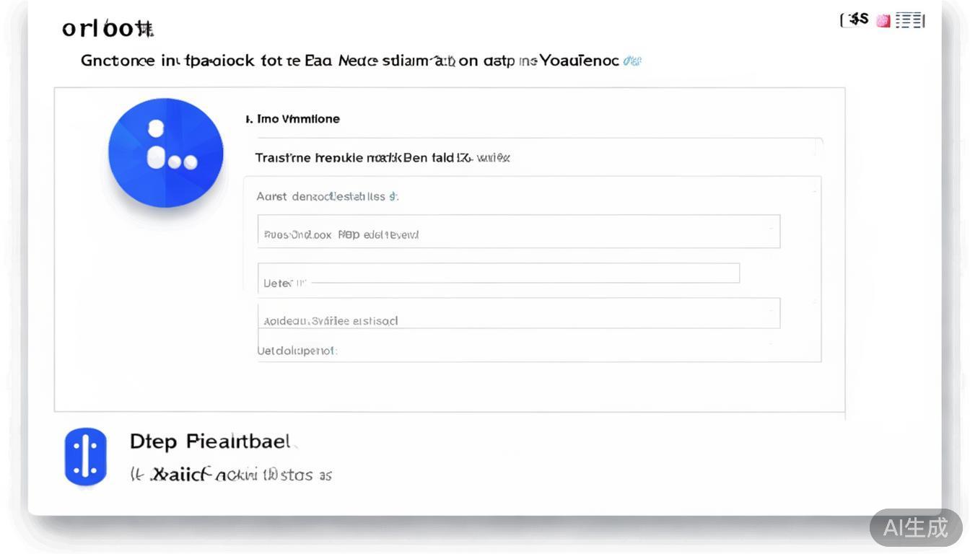970x554 pixels.
Task: Click the small mark at the Aoidedu field's right end
Action: click(x=772, y=311)
